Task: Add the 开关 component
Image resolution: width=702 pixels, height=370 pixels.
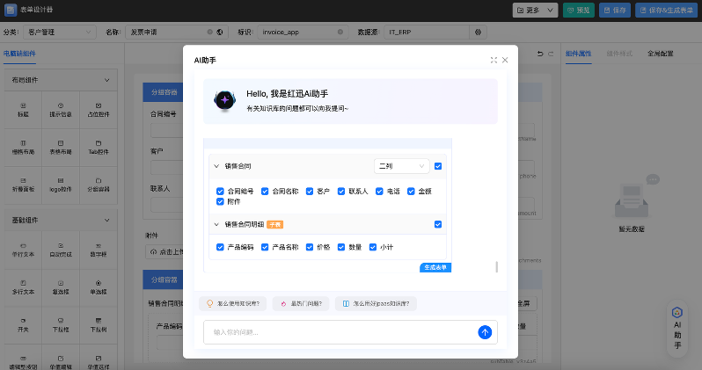Action: click(x=23, y=325)
